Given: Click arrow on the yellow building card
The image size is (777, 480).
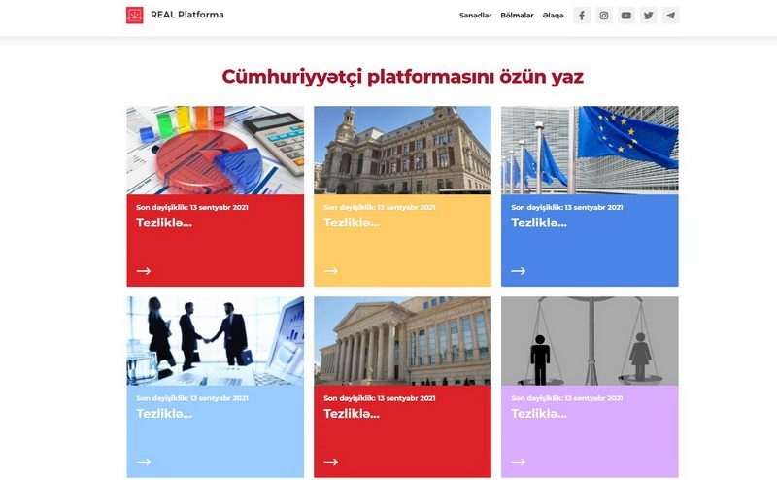Looking at the screenshot, I should (331, 271).
